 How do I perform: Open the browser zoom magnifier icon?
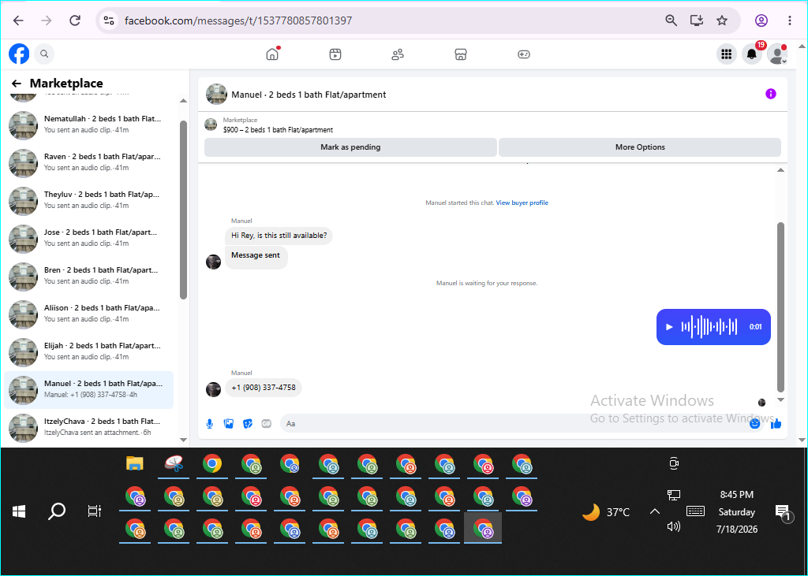[x=671, y=20]
